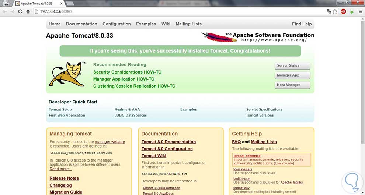365x195 pixels.
Task: Open the Tomcat Wiki link
Action: (154, 156)
